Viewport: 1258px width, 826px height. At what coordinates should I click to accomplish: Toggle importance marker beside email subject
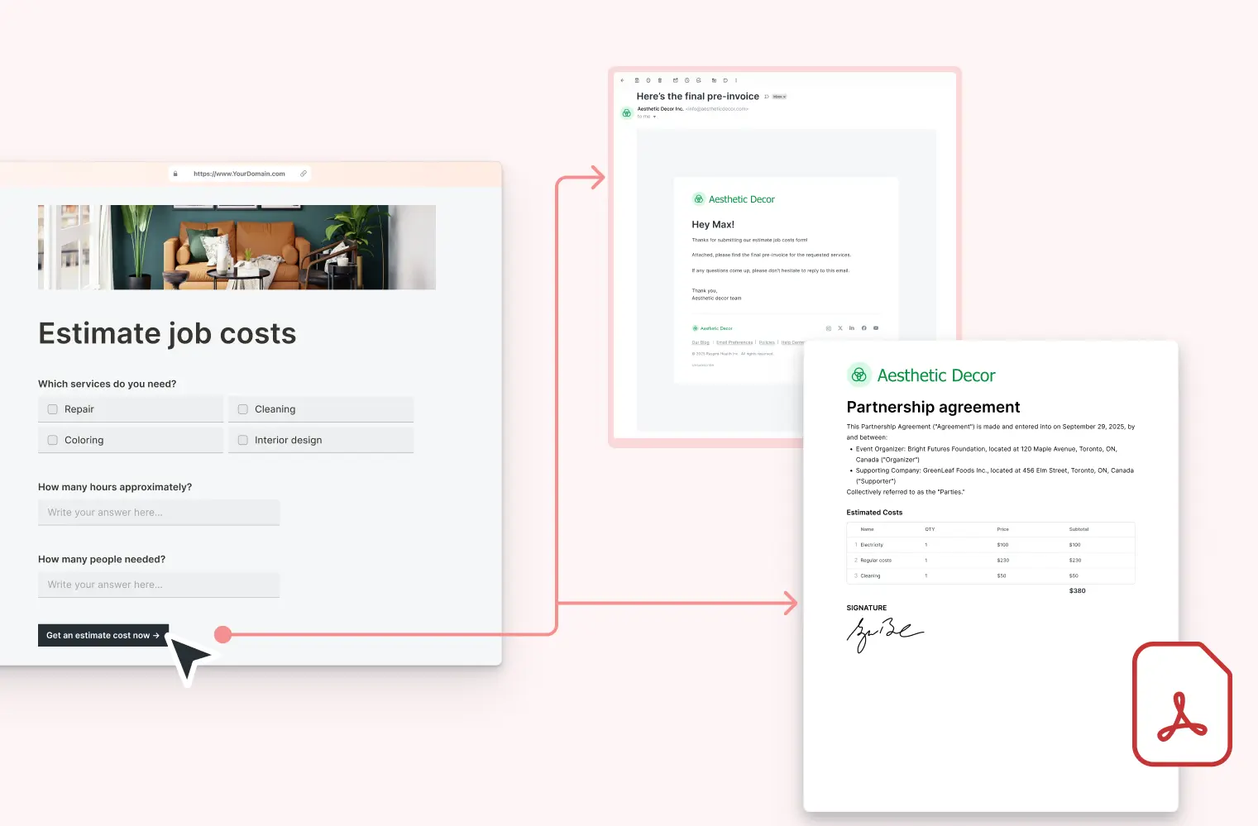point(767,97)
